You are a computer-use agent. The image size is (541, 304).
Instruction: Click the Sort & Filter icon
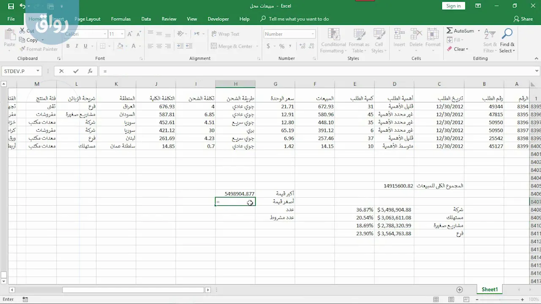pos(490,34)
